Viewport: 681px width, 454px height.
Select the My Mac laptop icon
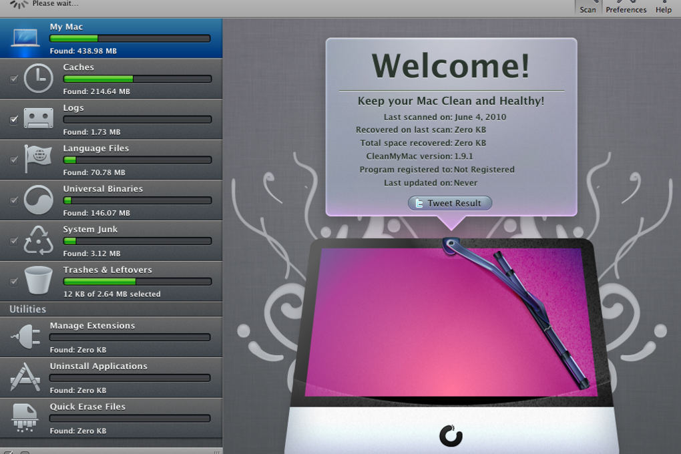[x=25, y=38]
